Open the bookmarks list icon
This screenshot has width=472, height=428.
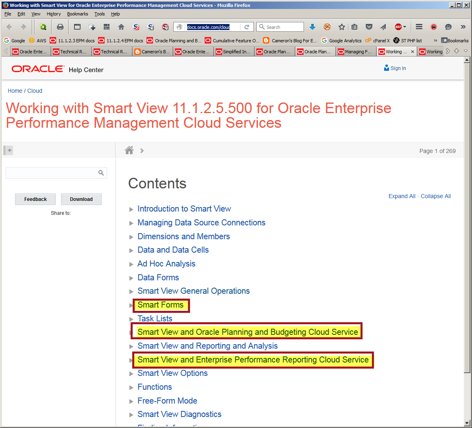click(x=354, y=27)
